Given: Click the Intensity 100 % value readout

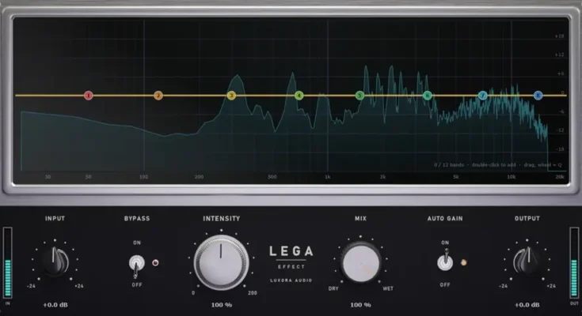Looking at the screenshot, I should click(222, 305).
